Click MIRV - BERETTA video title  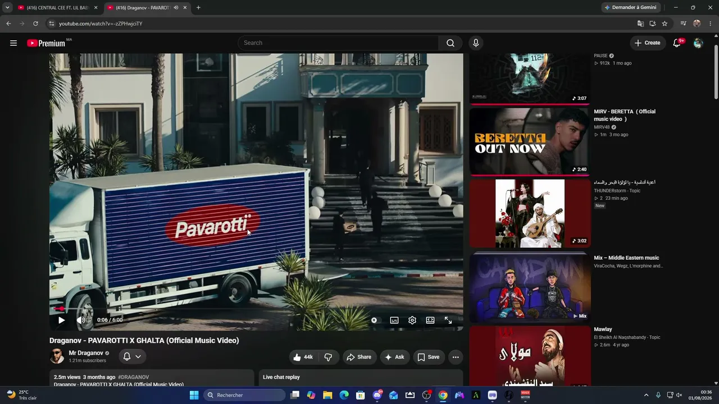click(625, 115)
